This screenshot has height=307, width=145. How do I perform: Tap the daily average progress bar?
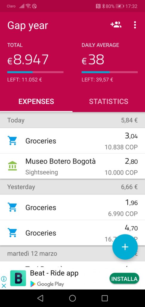[110, 72]
